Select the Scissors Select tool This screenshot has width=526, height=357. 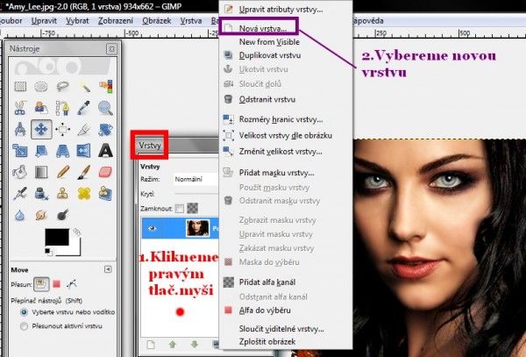tap(20, 108)
